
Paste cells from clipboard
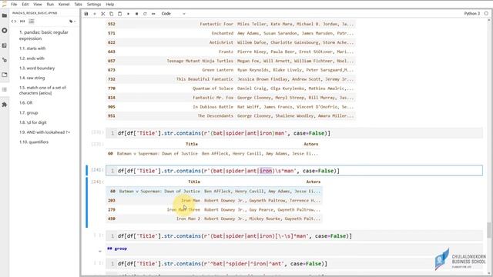pos(120,14)
